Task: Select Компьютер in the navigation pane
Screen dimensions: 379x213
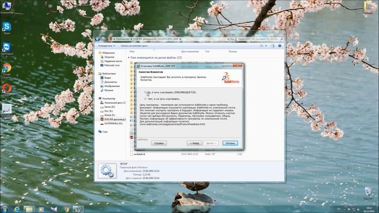Action: tap(107, 99)
